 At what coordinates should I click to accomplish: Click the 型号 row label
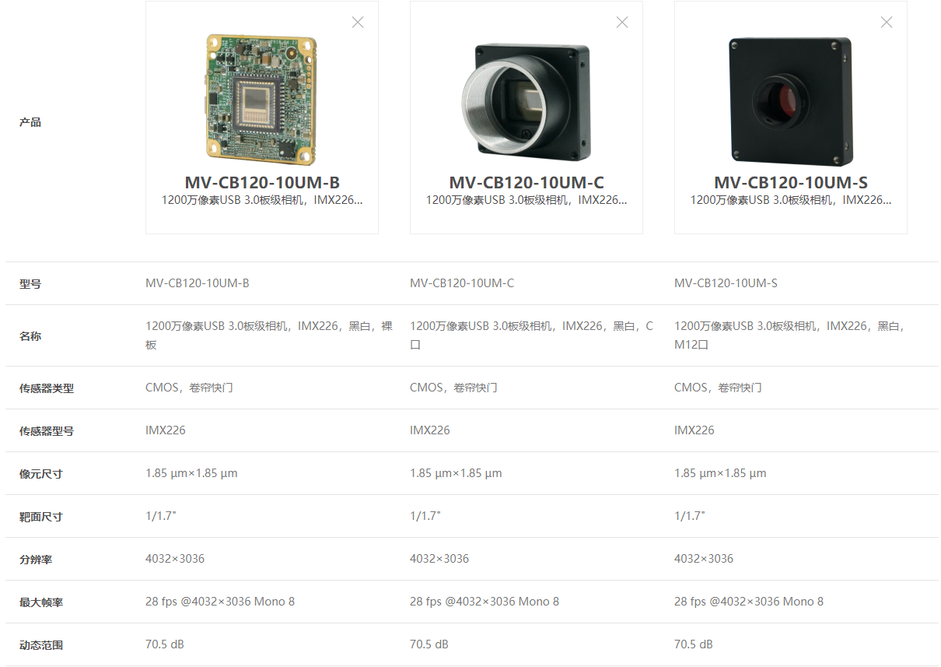point(30,284)
